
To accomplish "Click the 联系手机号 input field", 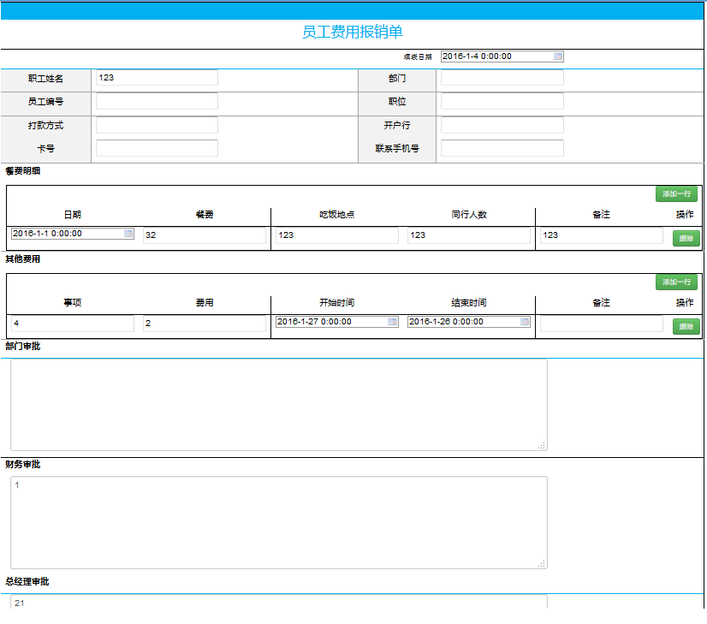I will (x=502, y=148).
